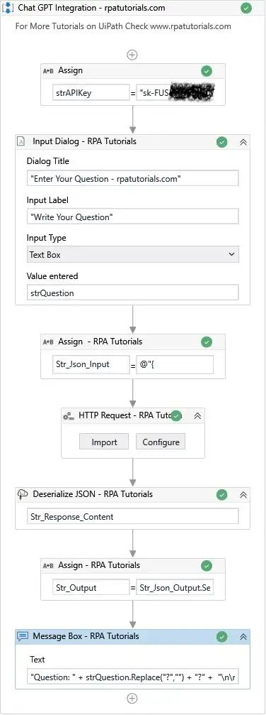The image size is (266, 715).
Task: Click green checkmark on strAPIKey Assign activity
Action: (x=207, y=71)
